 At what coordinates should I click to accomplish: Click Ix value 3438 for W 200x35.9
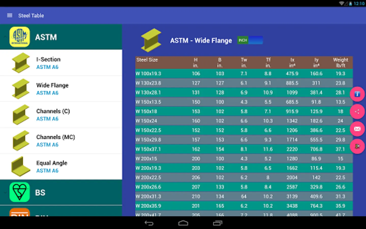click(292, 206)
